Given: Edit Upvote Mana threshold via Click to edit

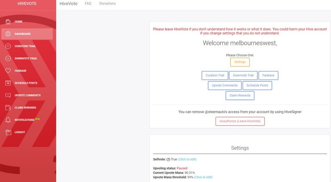Looking at the screenshot, I should [203, 177].
